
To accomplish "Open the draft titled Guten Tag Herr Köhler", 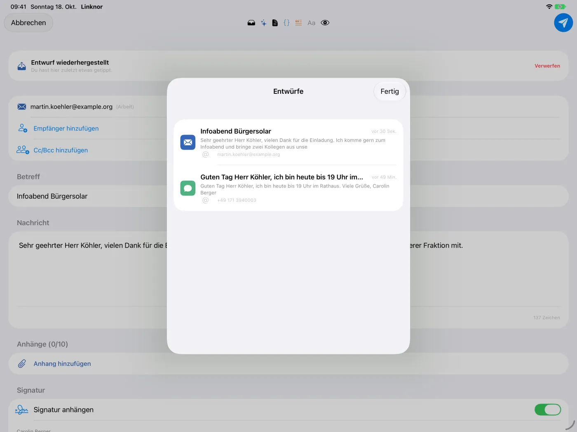I will [282, 177].
